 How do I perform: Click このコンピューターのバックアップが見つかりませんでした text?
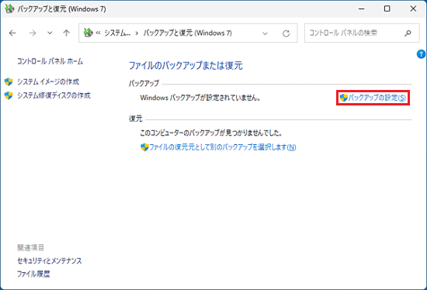211,133
